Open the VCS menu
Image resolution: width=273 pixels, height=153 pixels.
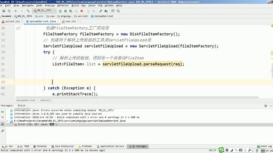[x=100, y=6]
